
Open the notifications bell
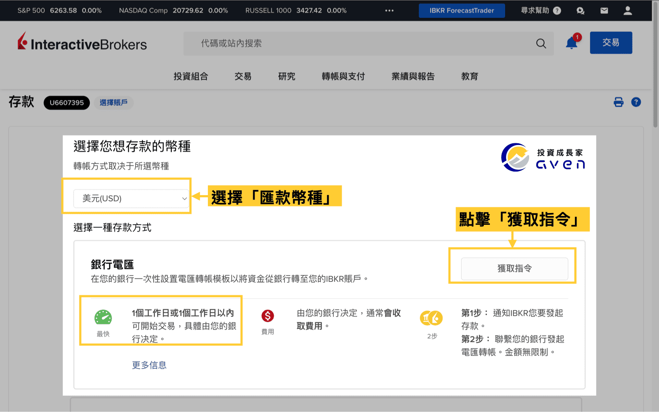coord(572,43)
